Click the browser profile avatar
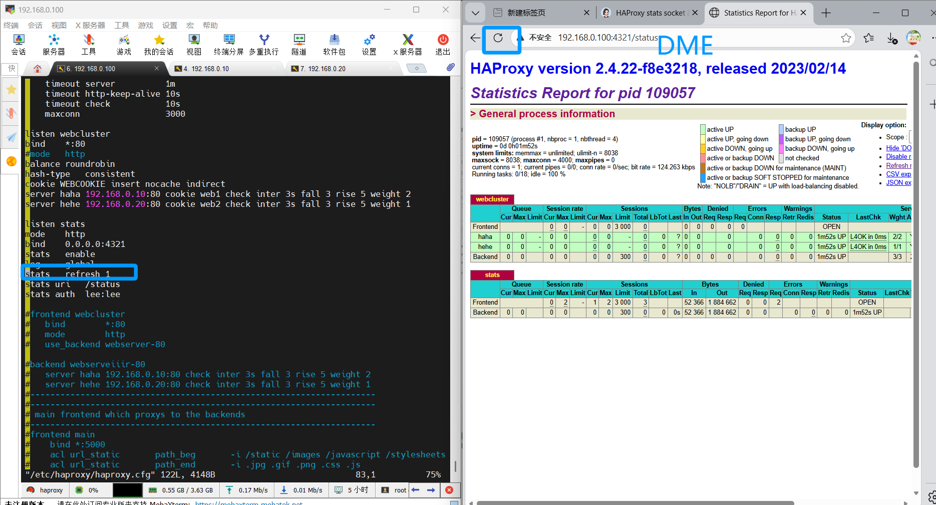 click(x=913, y=38)
